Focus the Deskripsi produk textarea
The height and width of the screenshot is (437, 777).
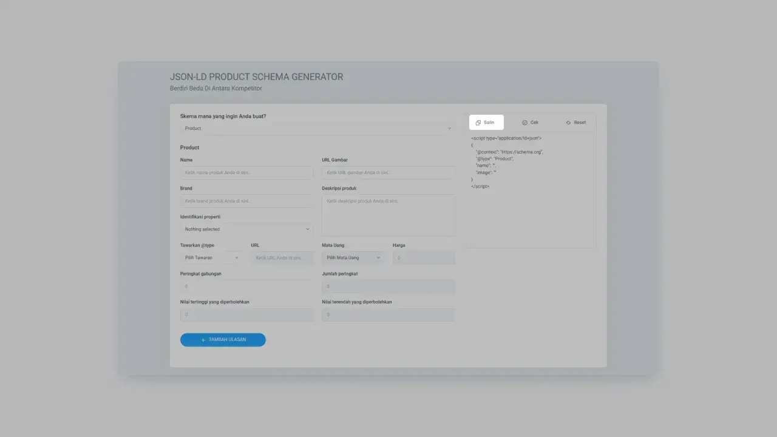pyautogui.click(x=388, y=215)
